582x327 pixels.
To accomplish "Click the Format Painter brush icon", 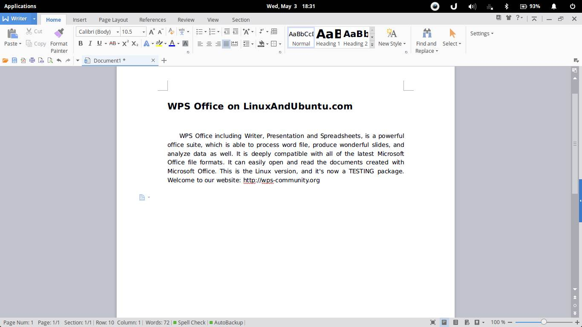I will point(59,33).
